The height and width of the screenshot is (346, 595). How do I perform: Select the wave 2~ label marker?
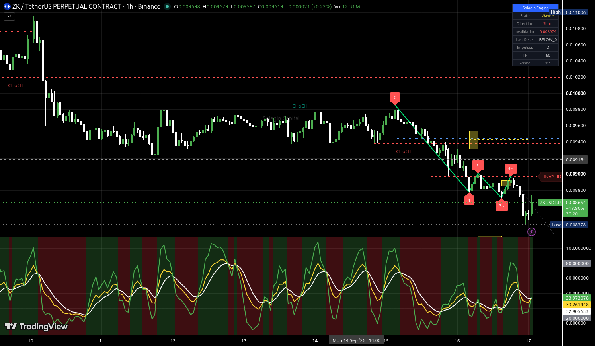[478, 166]
